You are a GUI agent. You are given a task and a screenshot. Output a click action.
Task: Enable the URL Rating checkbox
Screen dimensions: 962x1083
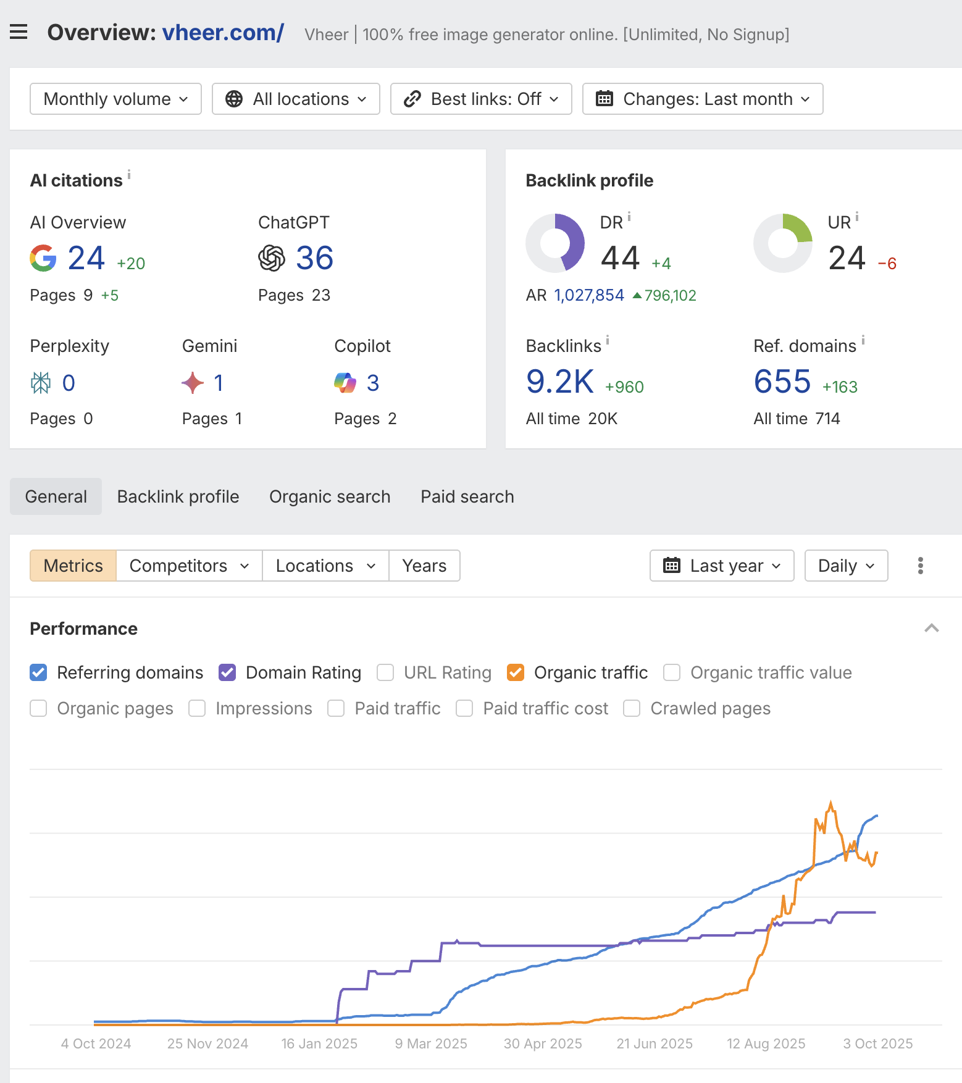(385, 672)
